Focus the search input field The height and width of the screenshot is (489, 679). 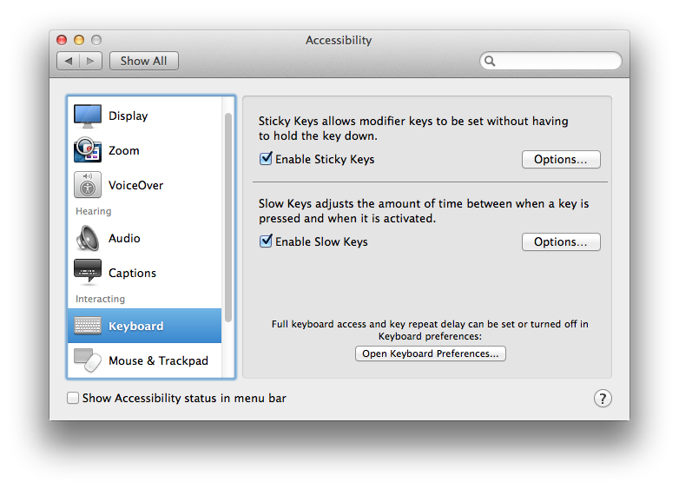(550, 61)
